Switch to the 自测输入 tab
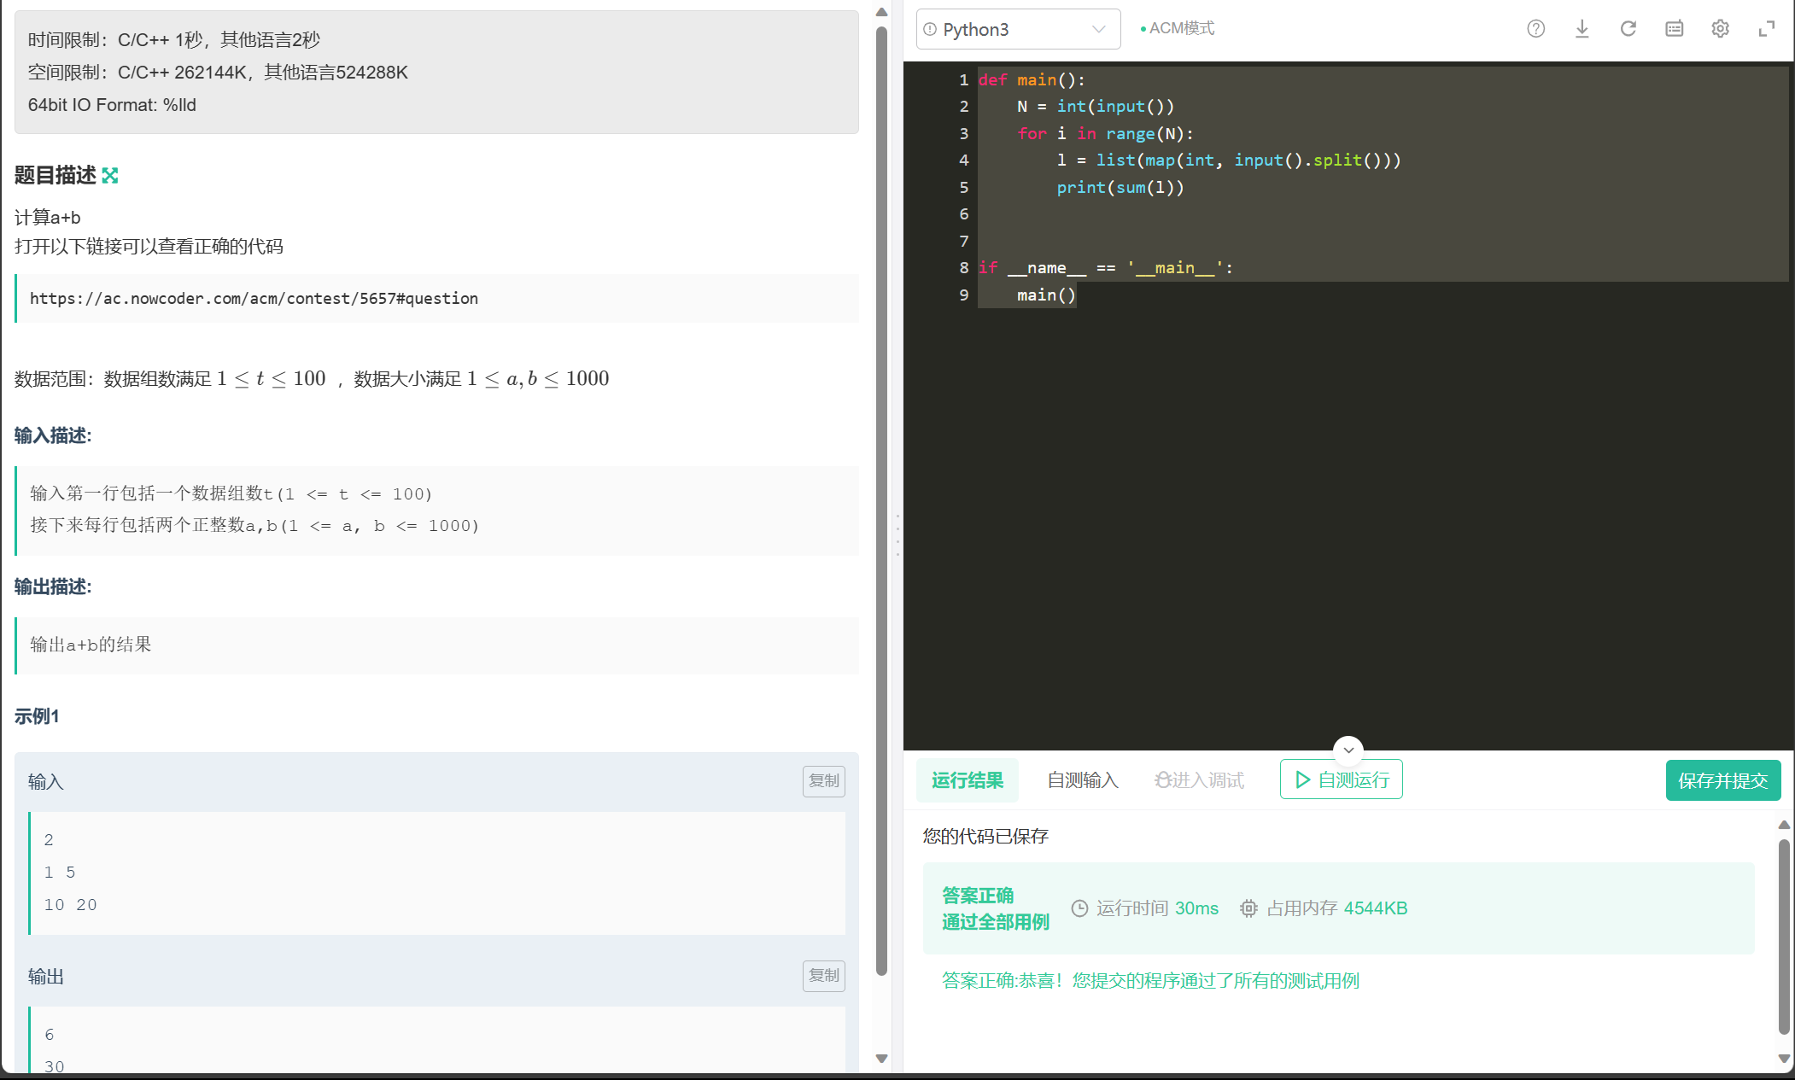1795x1080 pixels. tap(1082, 779)
